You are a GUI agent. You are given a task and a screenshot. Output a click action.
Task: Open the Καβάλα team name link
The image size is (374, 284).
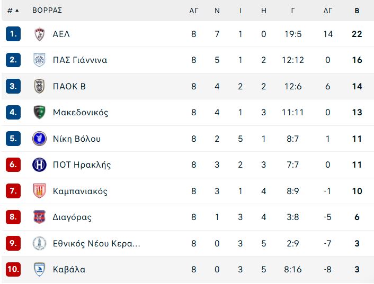69,270
